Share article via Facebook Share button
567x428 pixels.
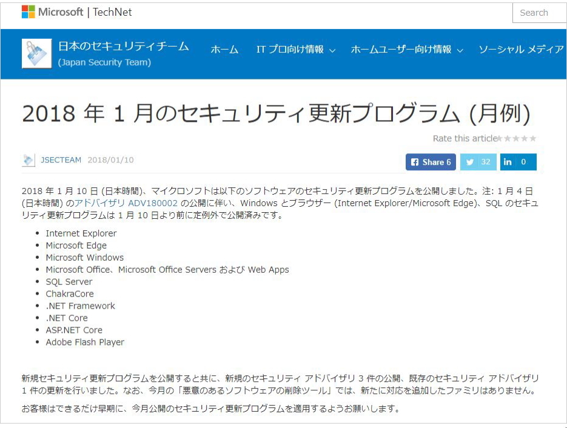(431, 162)
